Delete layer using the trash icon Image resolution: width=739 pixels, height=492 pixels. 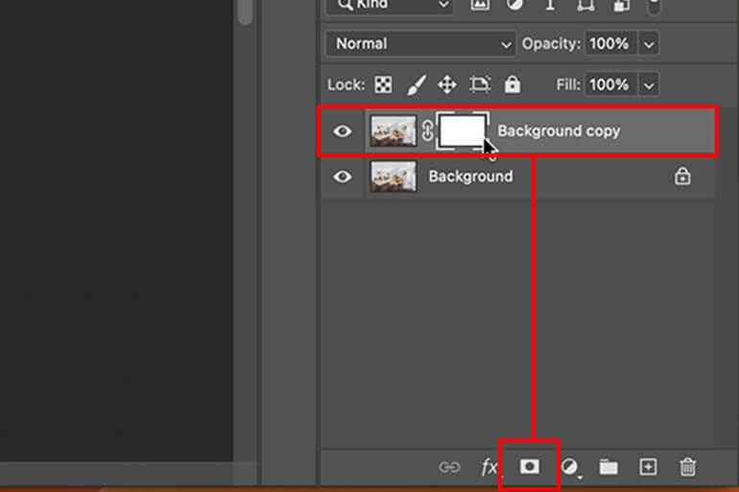pyautogui.click(x=687, y=467)
